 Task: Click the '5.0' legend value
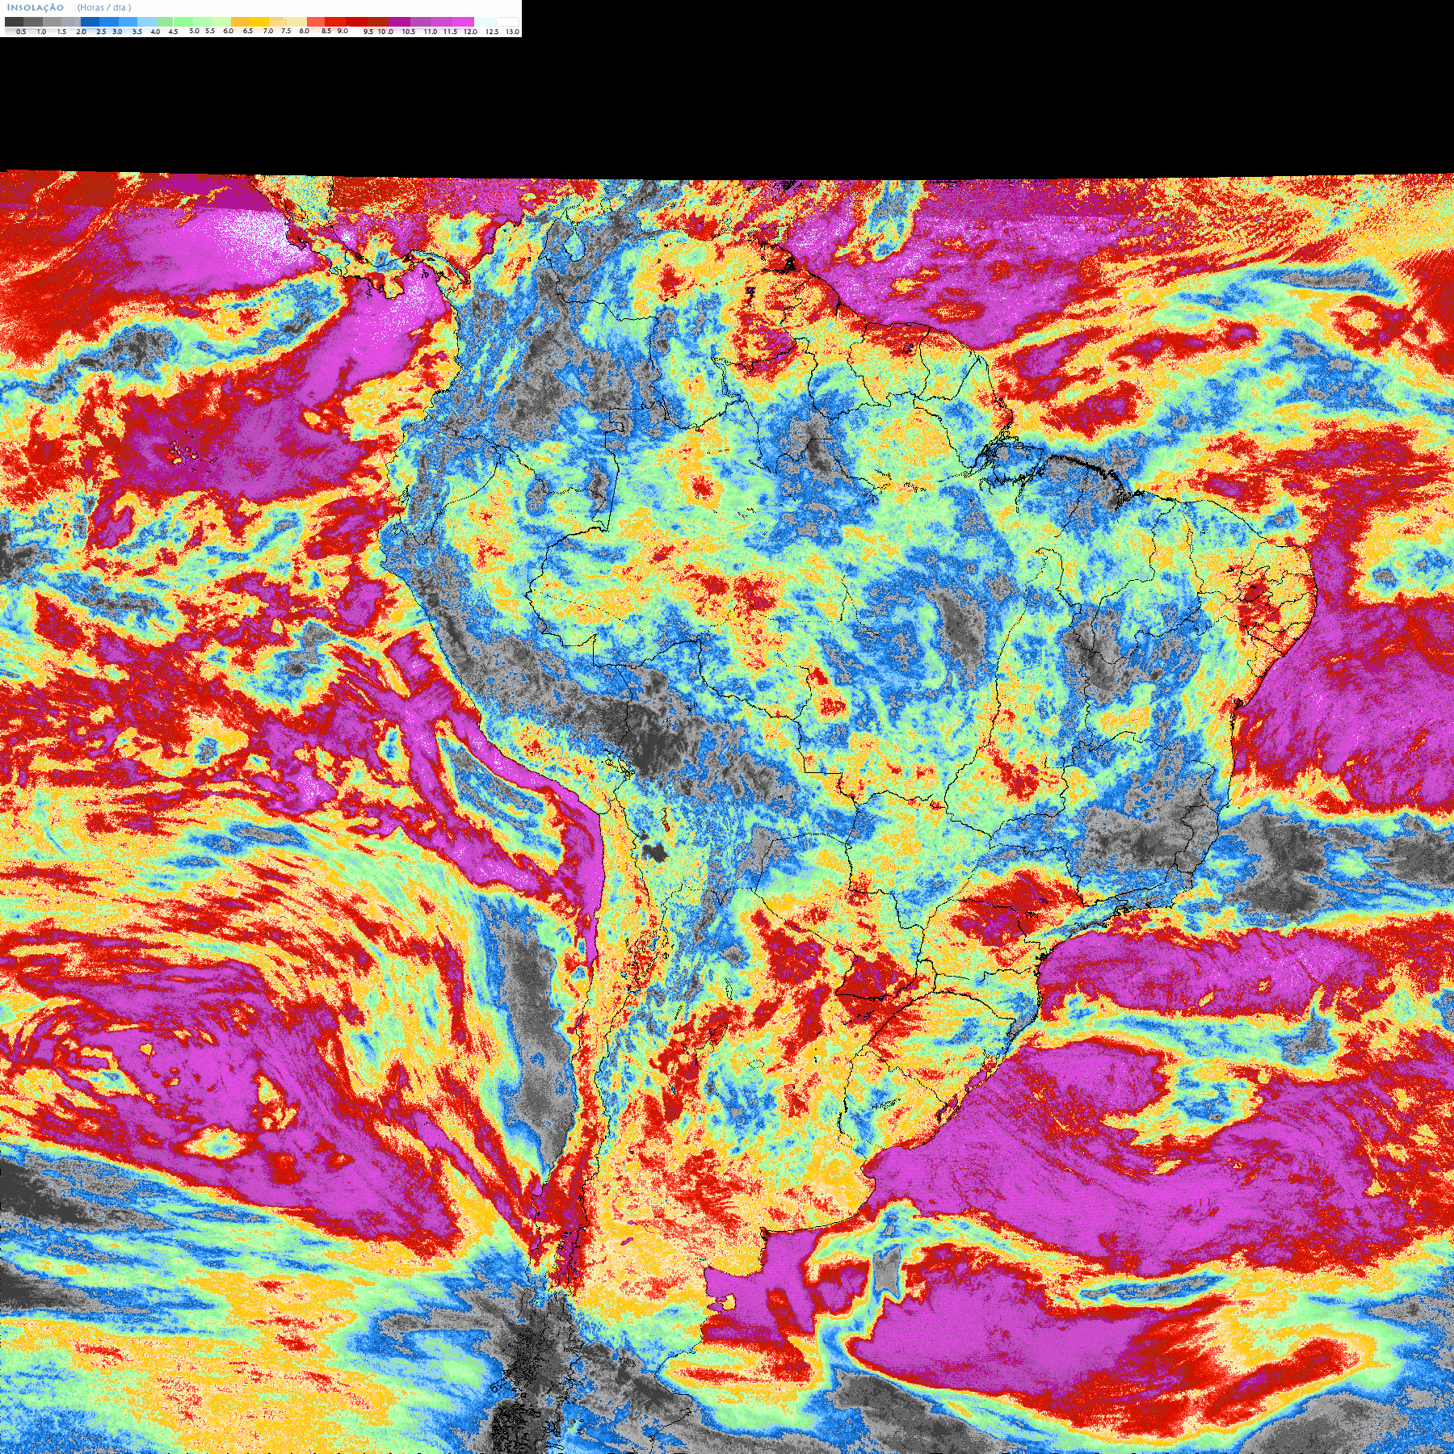tap(194, 31)
